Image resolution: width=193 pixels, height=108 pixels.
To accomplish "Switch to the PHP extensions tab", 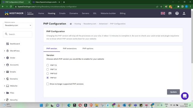I will pyautogui.click(x=70, y=49).
